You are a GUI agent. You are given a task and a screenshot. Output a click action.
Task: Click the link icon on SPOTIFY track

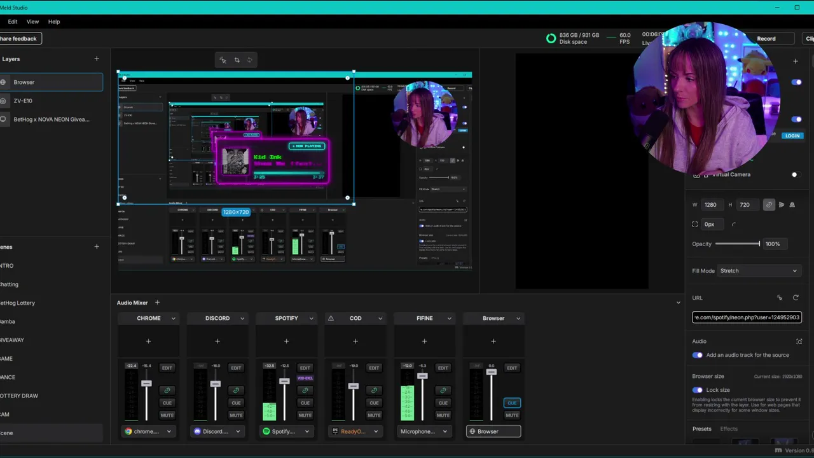click(305, 390)
